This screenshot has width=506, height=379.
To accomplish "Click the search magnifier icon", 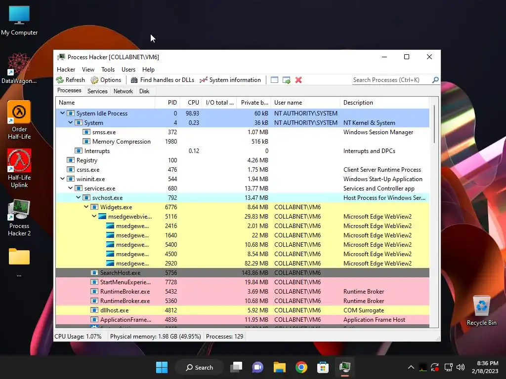I will coord(435,79).
